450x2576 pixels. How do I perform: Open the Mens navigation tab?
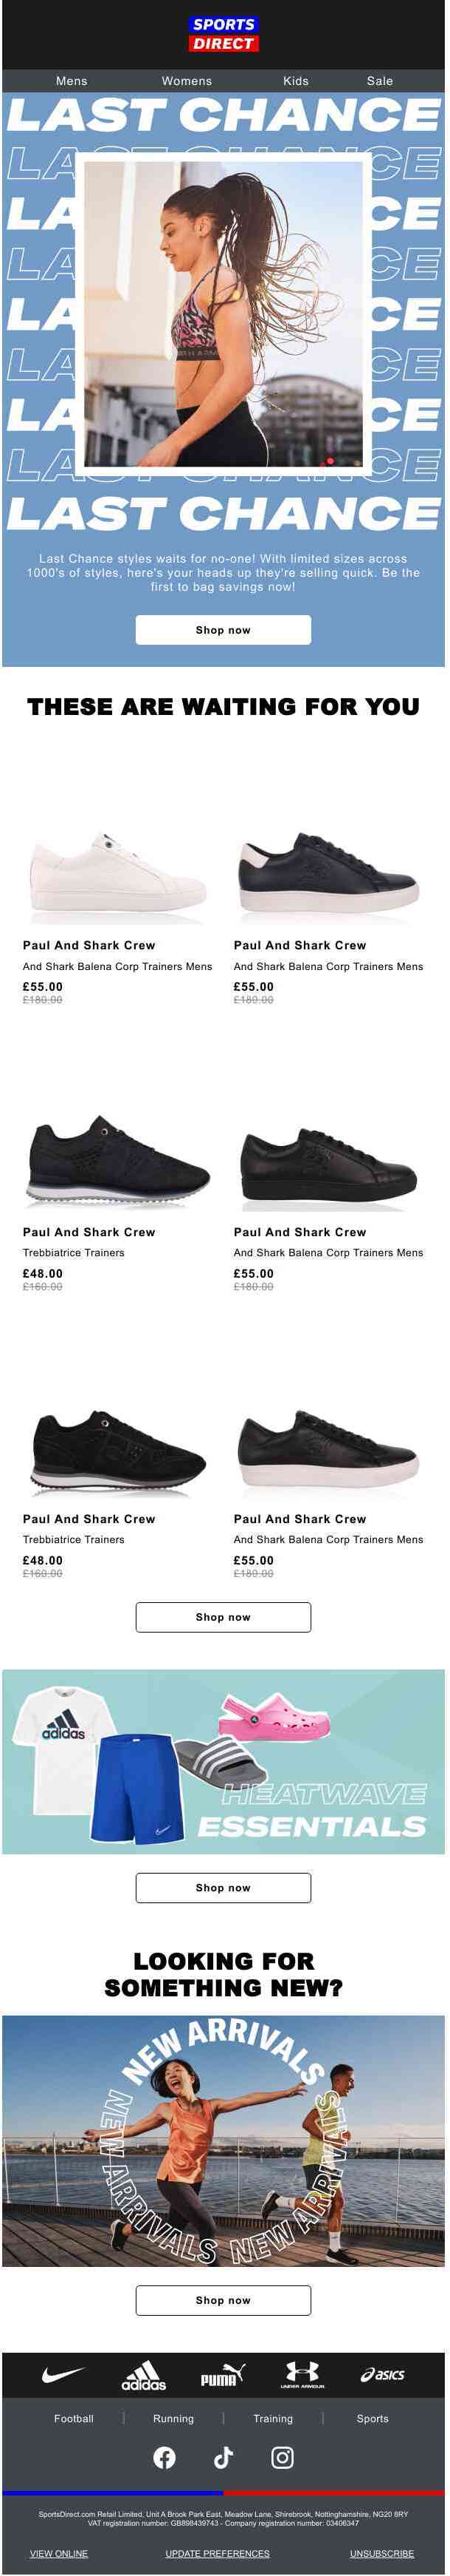(72, 81)
